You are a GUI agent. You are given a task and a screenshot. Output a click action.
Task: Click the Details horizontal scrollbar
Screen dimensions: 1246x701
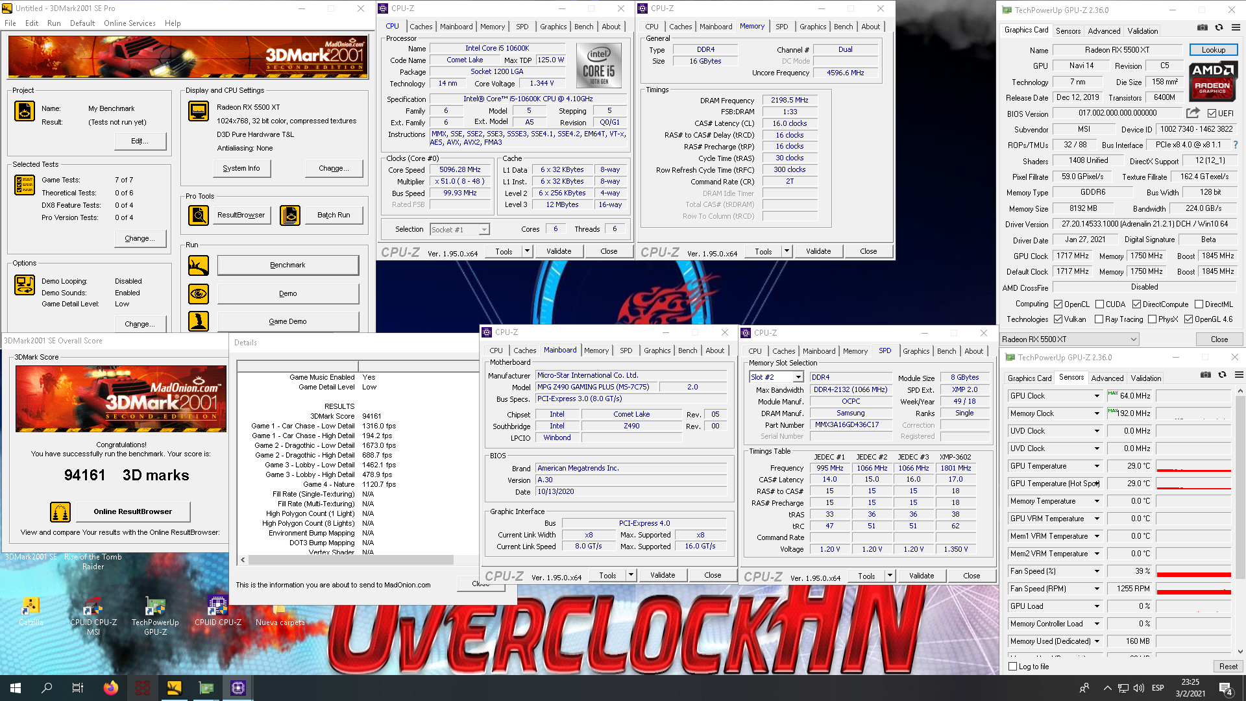[x=350, y=560]
